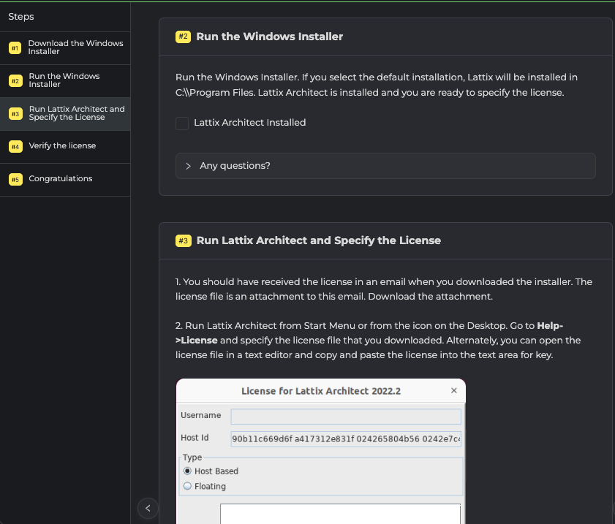Click the license key text area

tap(340, 514)
